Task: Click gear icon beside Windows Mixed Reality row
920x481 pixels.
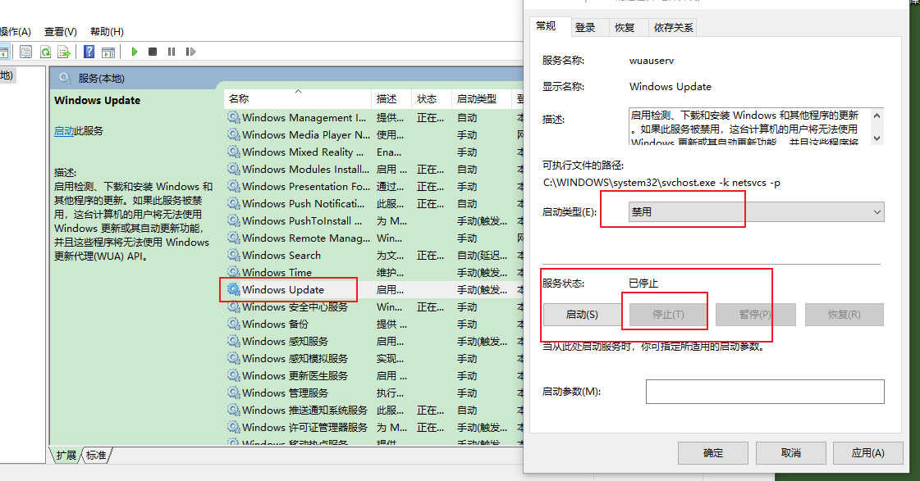Action: click(234, 152)
